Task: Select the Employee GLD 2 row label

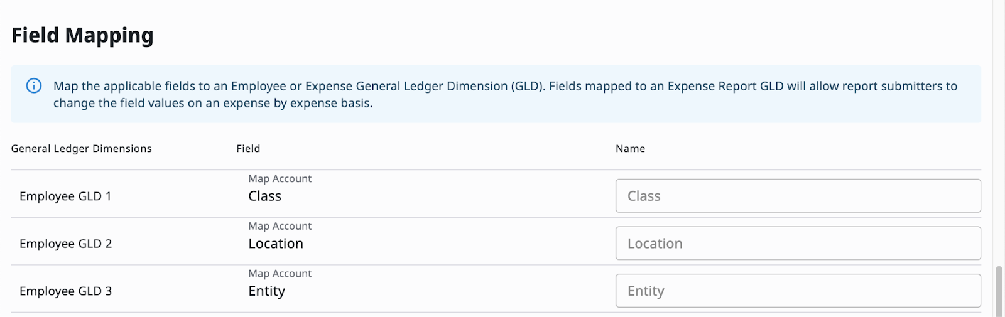Action: pos(65,244)
